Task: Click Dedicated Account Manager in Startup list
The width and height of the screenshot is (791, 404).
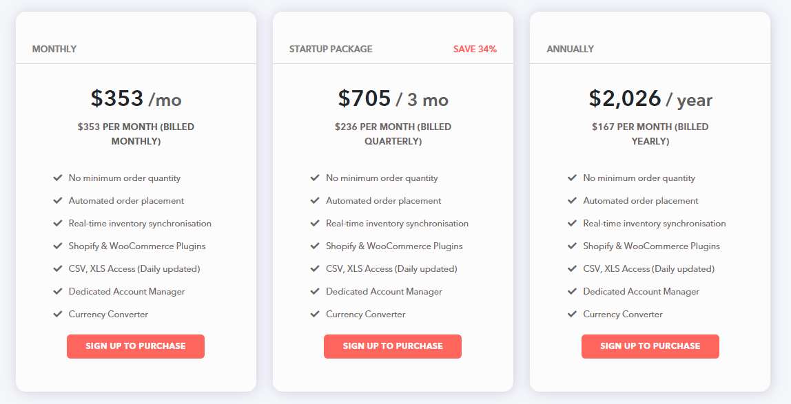Action: coord(384,291)
